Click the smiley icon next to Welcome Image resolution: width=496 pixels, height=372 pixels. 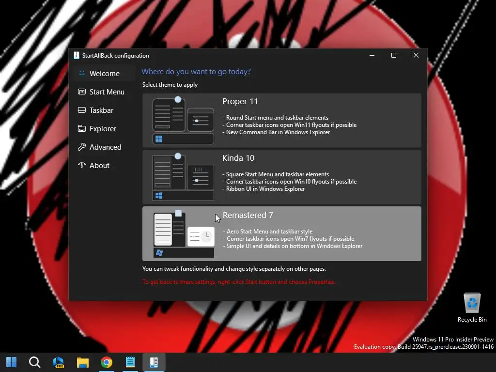click(x=81, y=73)
